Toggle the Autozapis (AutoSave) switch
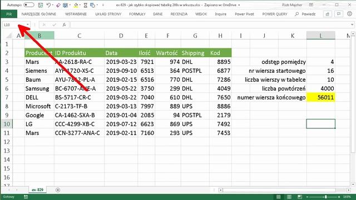 pos(28,5)
